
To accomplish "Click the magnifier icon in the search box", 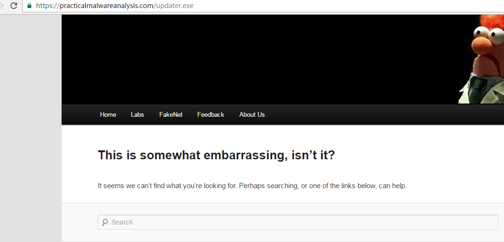I will (x=105, y=222).
